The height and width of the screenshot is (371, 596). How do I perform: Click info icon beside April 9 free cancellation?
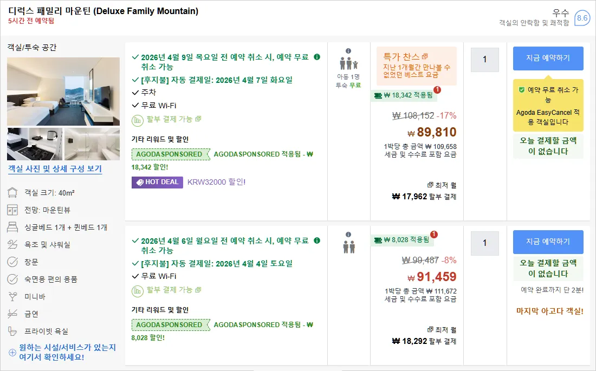(x=317, y=57)
